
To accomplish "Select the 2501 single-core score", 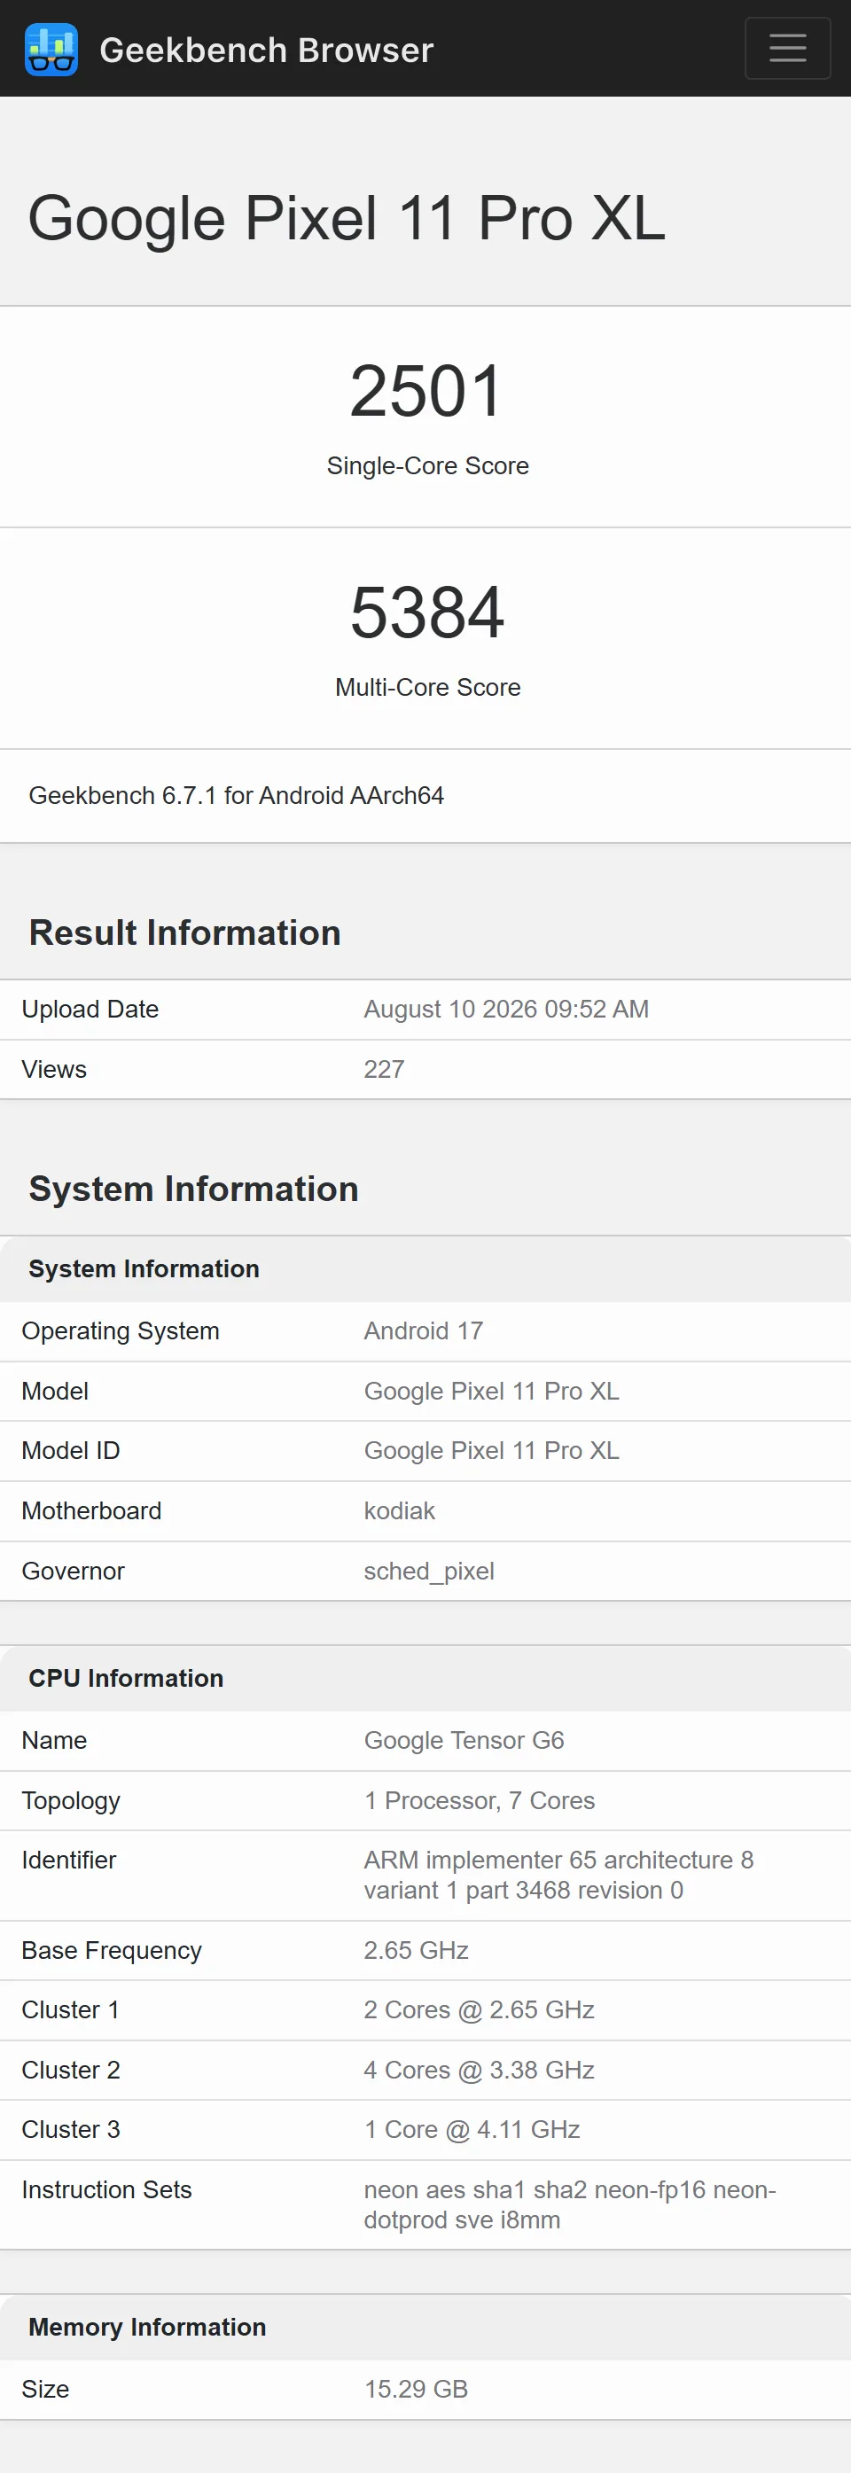I will click(426, 391).
